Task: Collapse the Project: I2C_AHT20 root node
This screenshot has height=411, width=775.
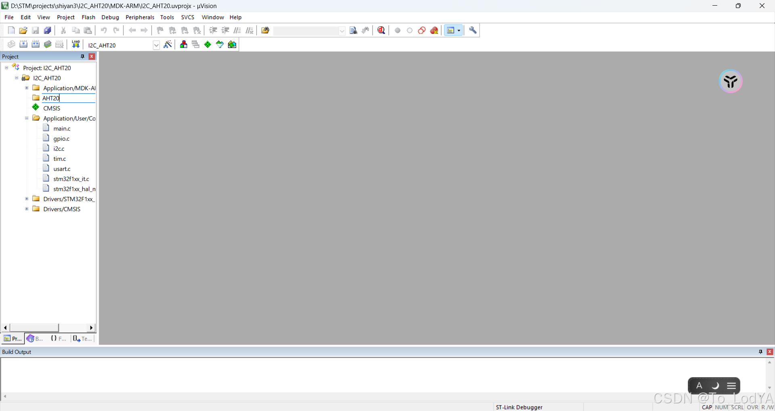Action: 6,68
